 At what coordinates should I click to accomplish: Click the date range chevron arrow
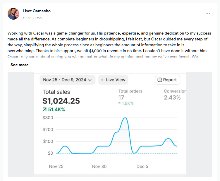pyautogui.click(x=90, y=80)
